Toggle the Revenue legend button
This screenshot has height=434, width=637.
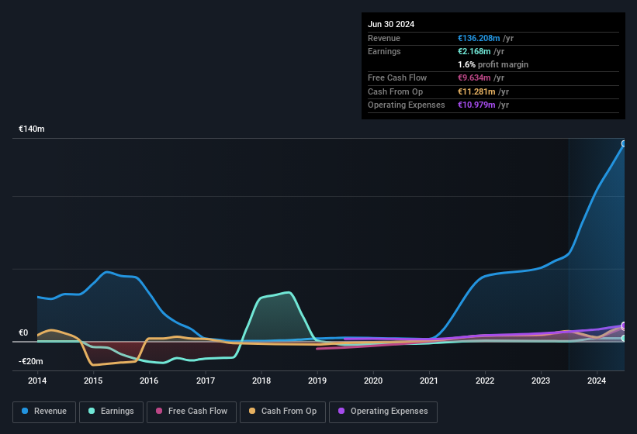[44, 412]
